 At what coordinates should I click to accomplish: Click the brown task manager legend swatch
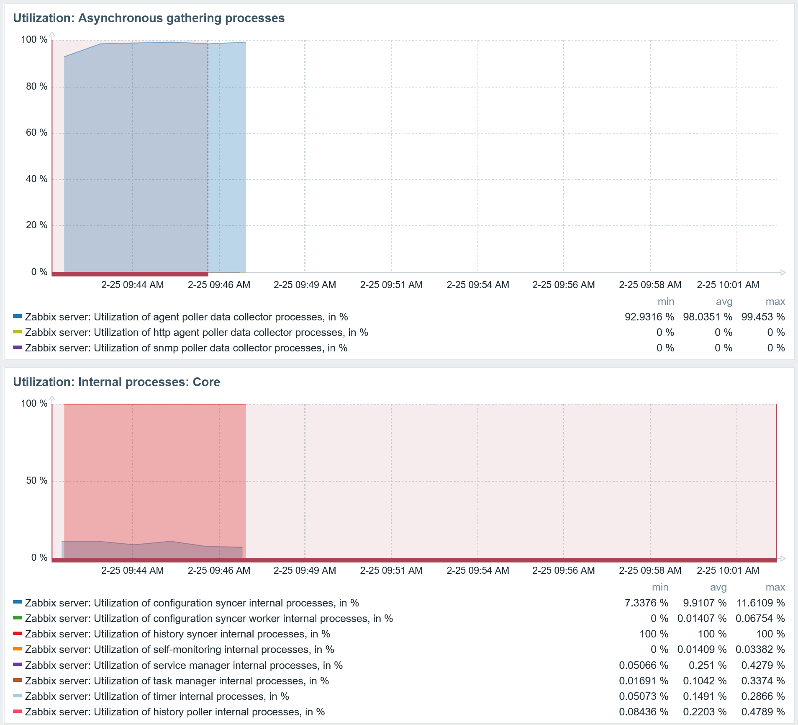point(17,680)
